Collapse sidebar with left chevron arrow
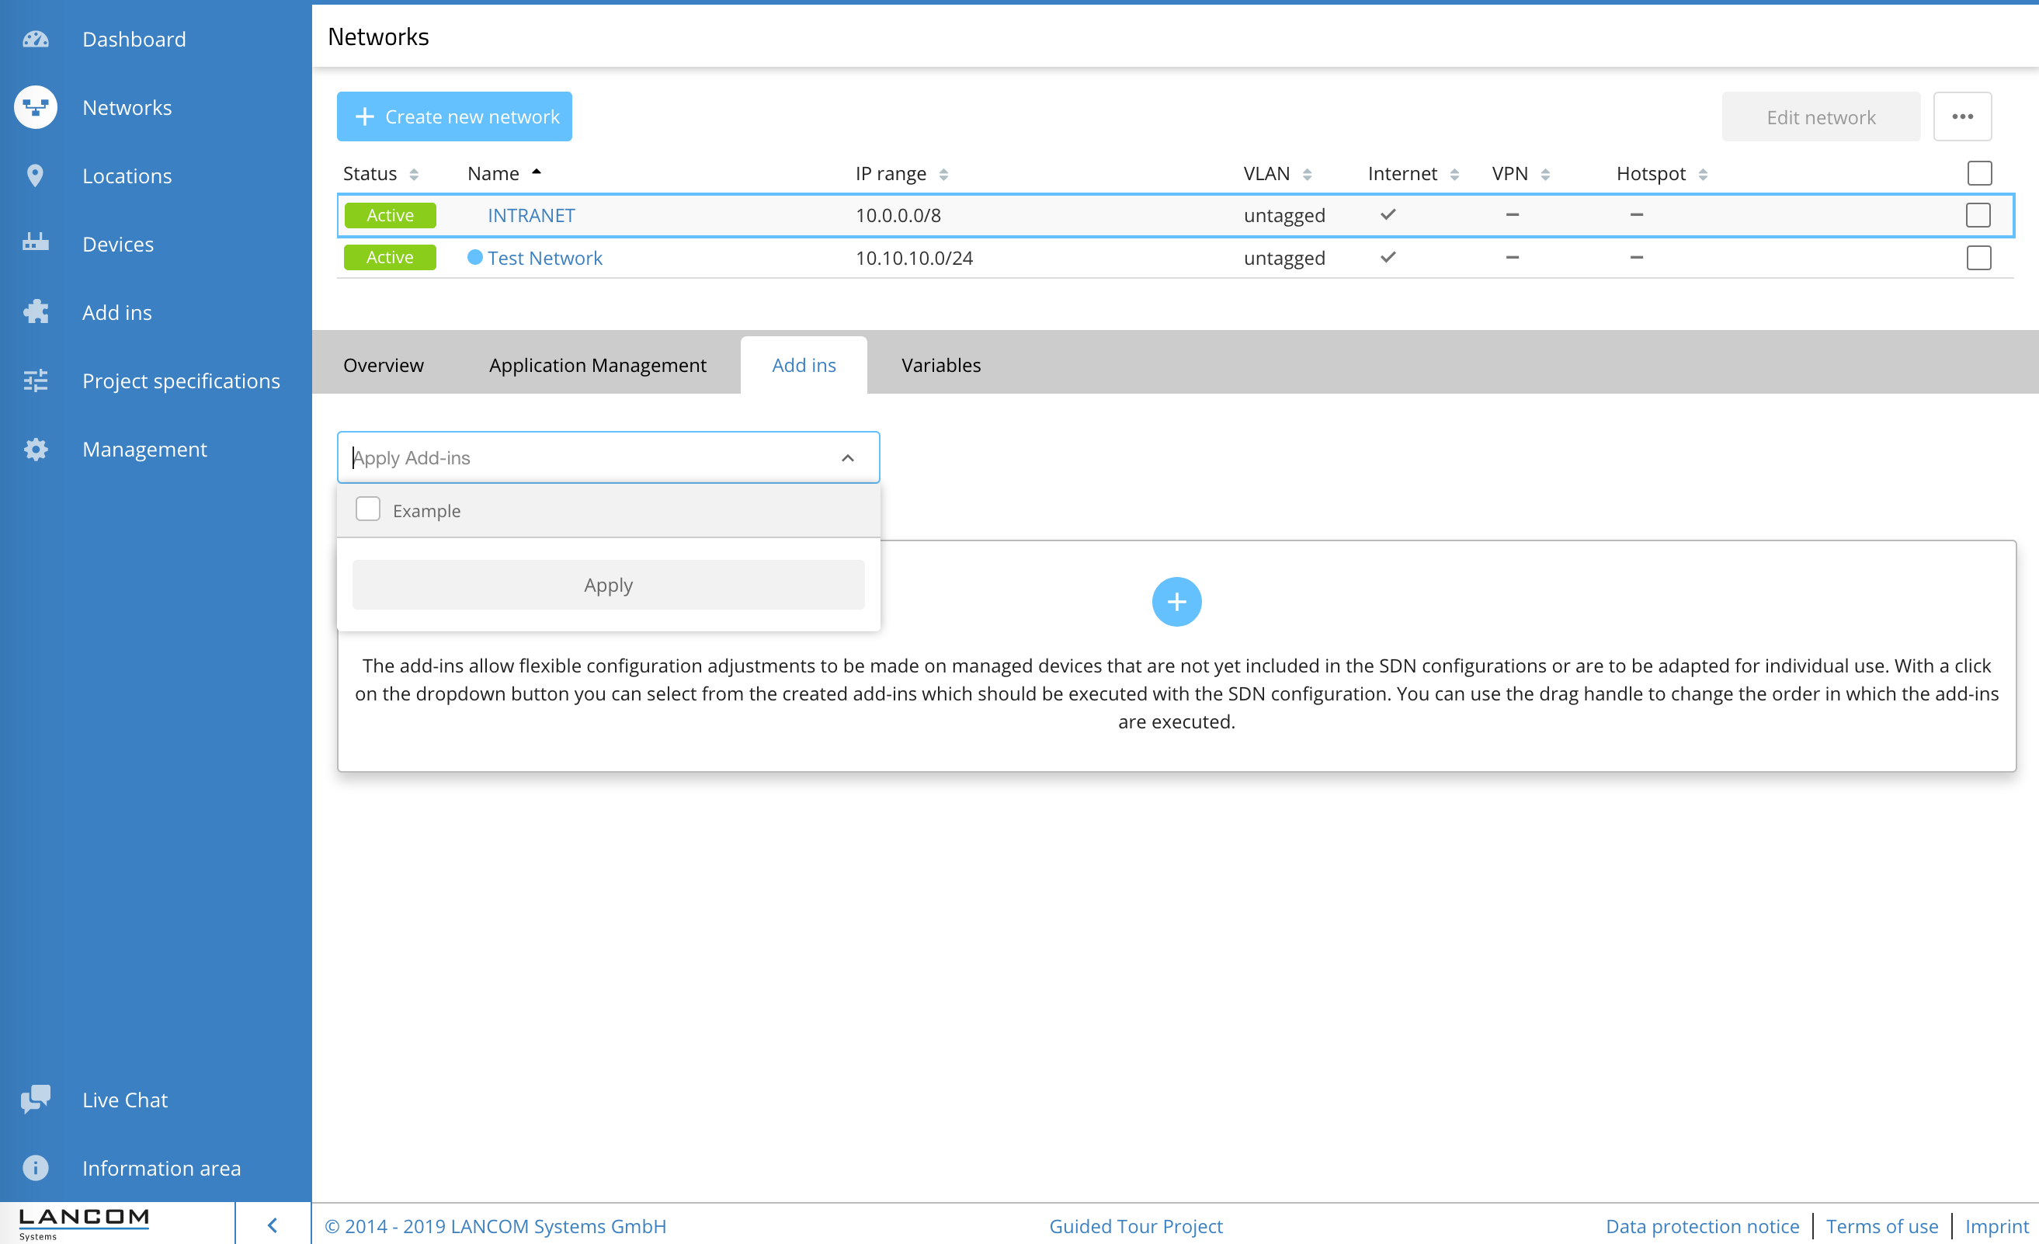This screenshot has width=2039, height=1244. 273,1225
